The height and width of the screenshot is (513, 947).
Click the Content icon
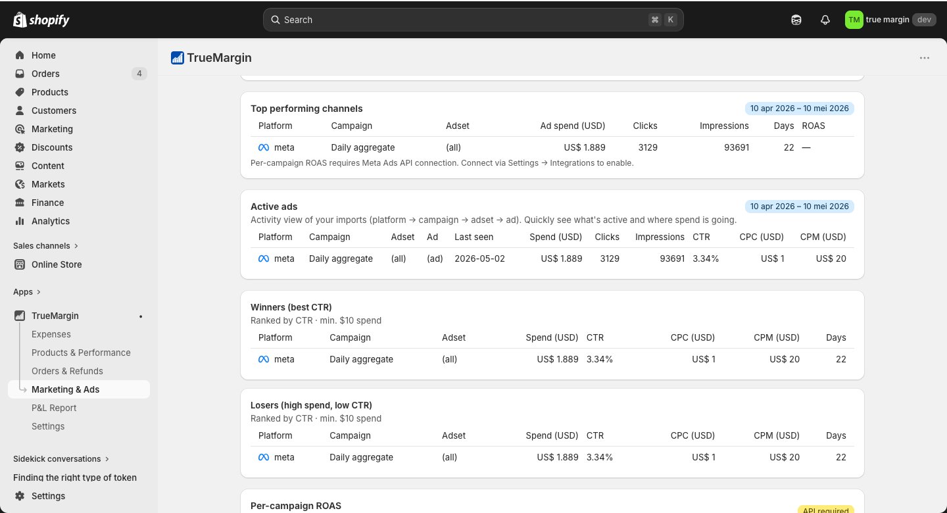[x=20, y=166]
